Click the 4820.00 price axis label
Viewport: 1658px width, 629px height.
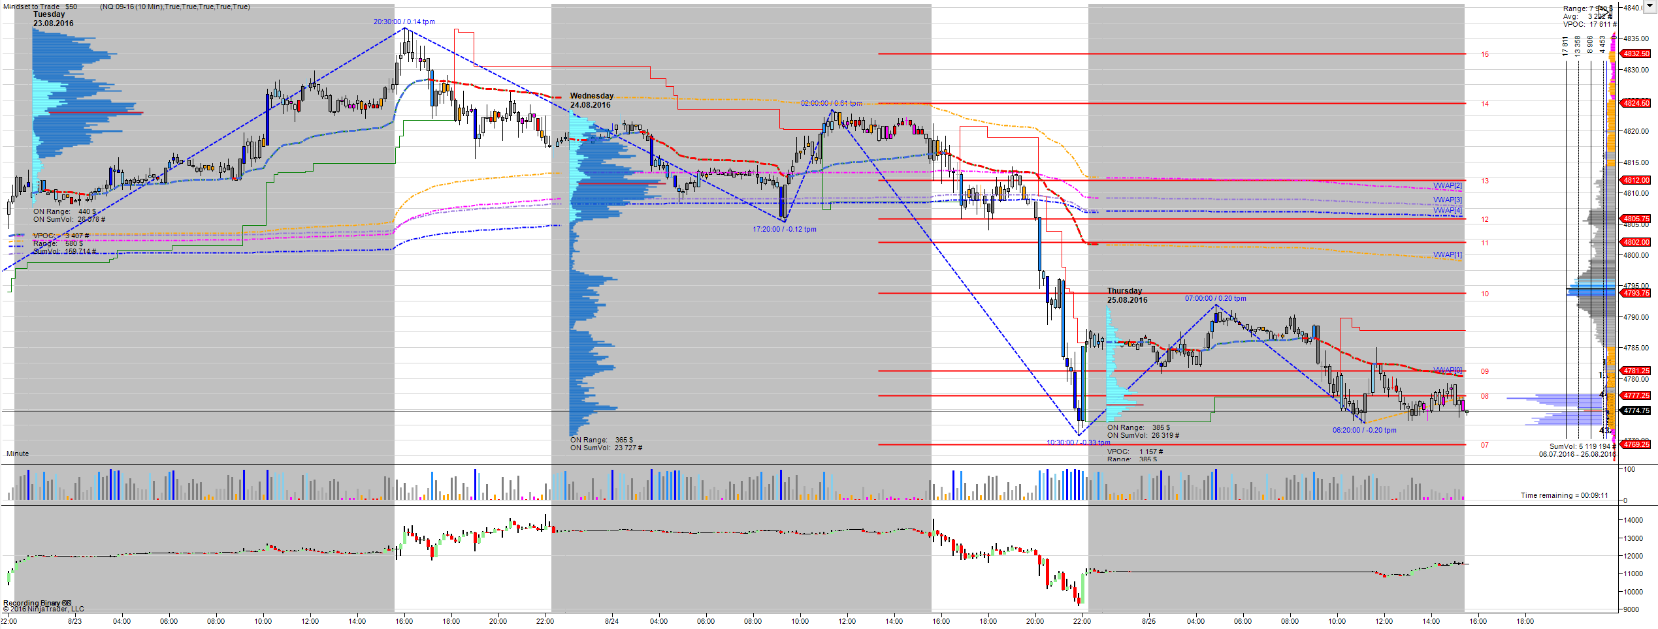coord(1636,131)
